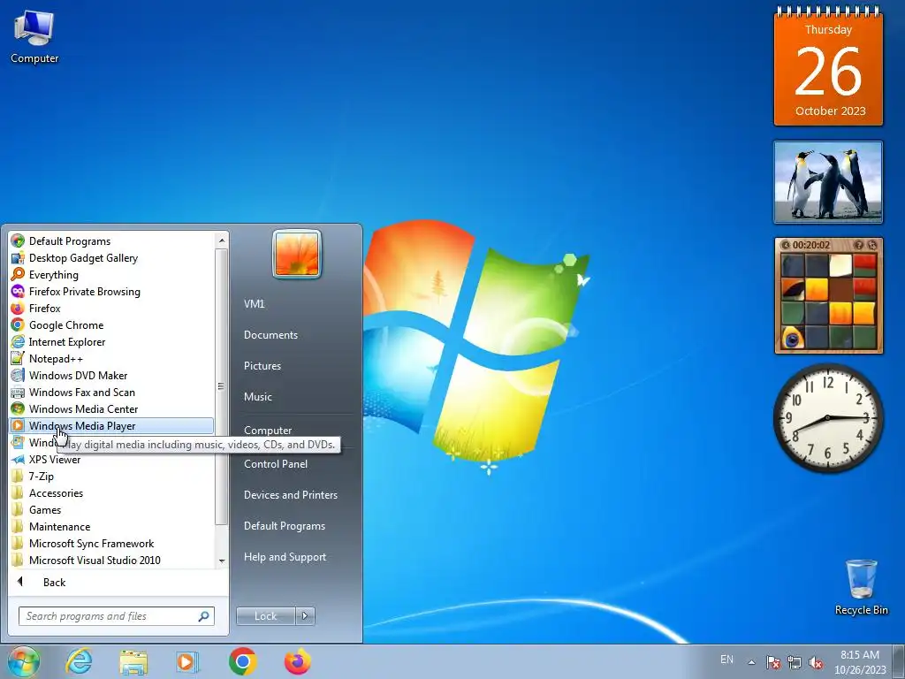Screen dimensions: 905x679
Task: Click the analog clock gadget
Action: tap(828, 417)
